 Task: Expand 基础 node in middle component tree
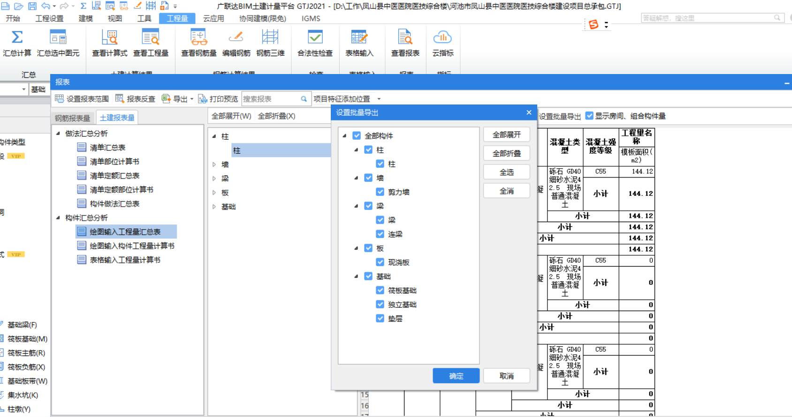[214, 207]
